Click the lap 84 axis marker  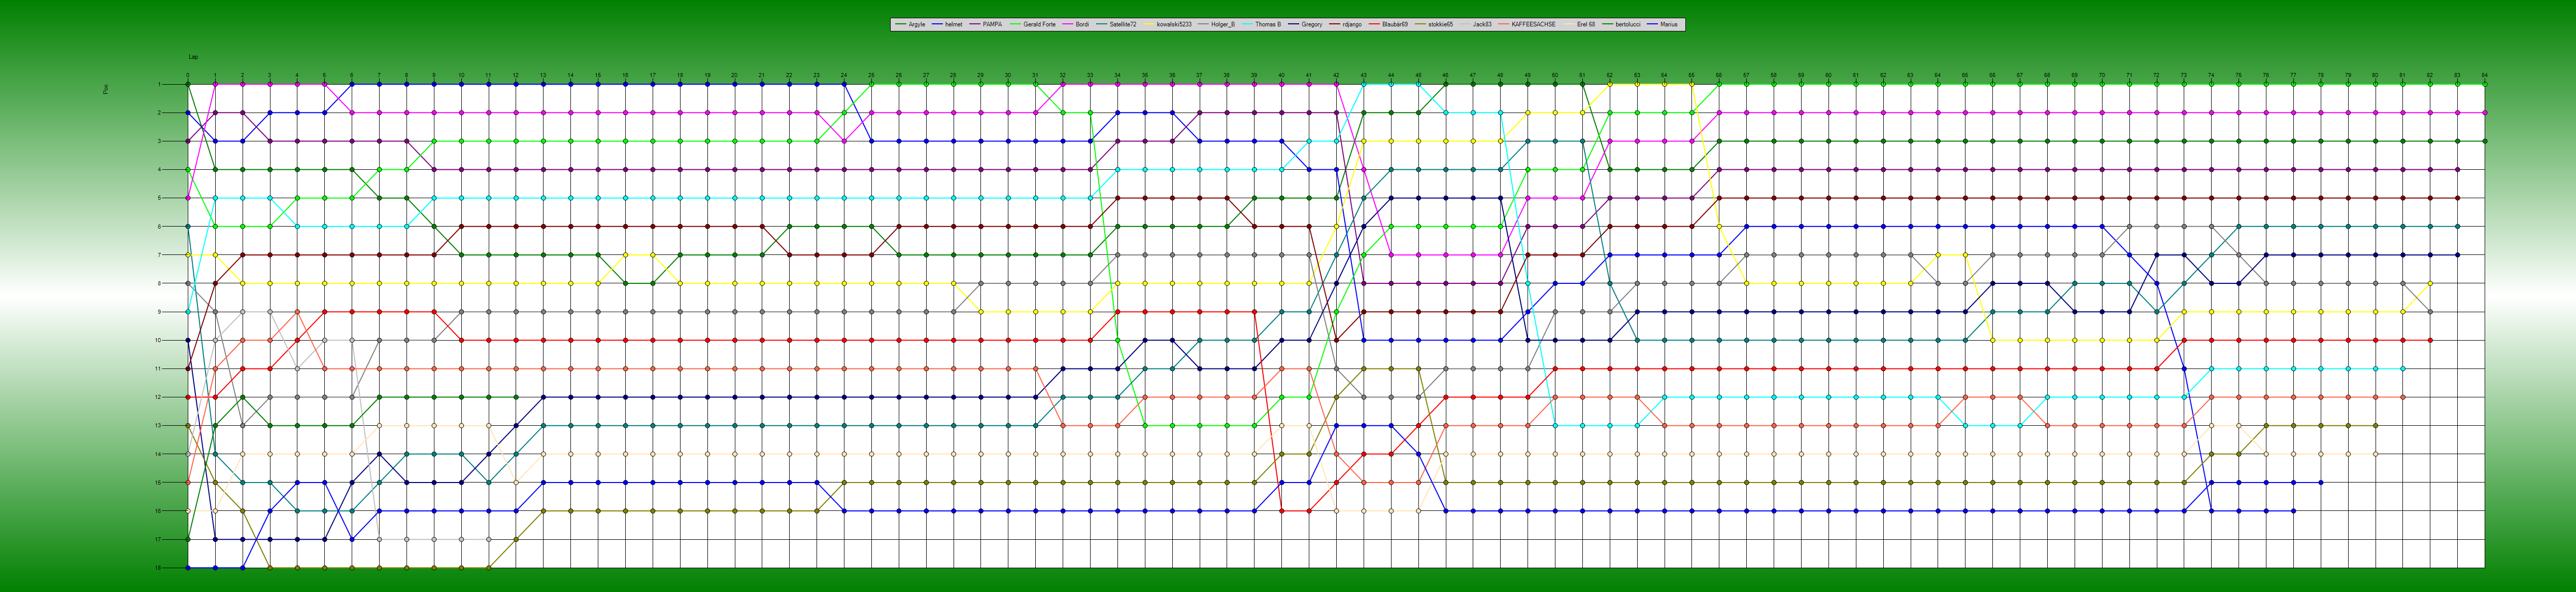(2484, 75)
